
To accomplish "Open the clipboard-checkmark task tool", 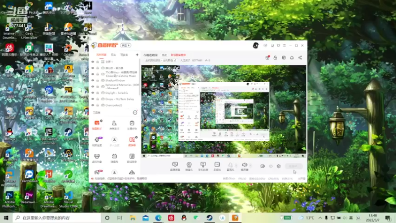I will [x=132, y=125].
